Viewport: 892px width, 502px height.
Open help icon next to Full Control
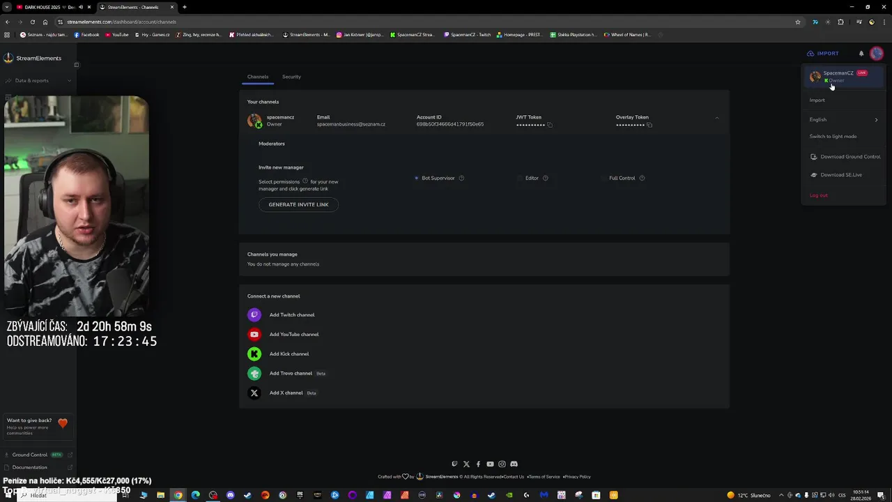[642, 178]
